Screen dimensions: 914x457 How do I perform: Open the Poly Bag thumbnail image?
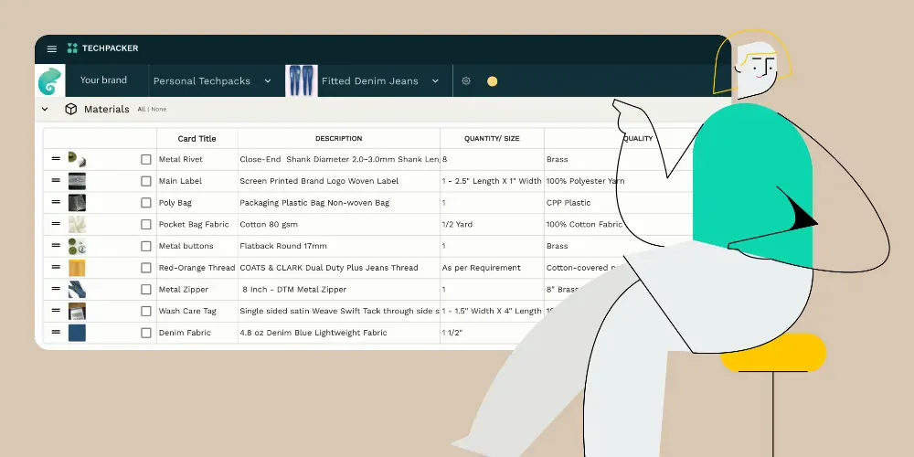click(x=77, y=203)
